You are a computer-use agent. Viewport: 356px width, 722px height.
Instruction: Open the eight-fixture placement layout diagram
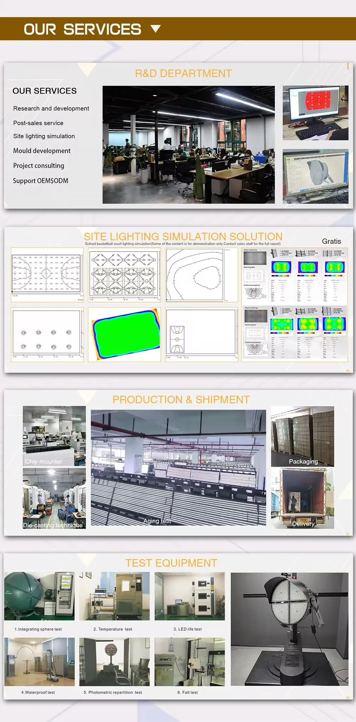[x=47, y=334]
